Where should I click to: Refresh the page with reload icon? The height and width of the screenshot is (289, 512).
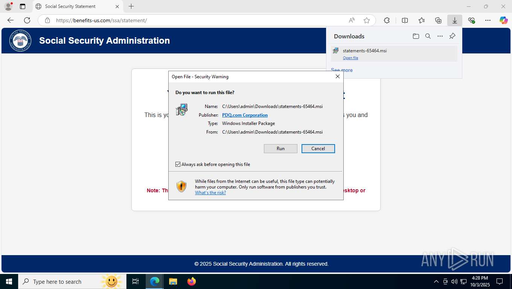pyautogui.click(x=27, y=20)
